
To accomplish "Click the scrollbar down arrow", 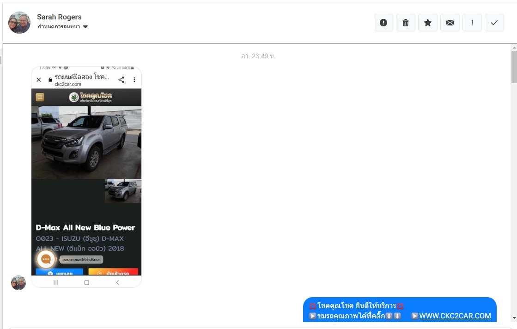I will click(x=514, y=318).
